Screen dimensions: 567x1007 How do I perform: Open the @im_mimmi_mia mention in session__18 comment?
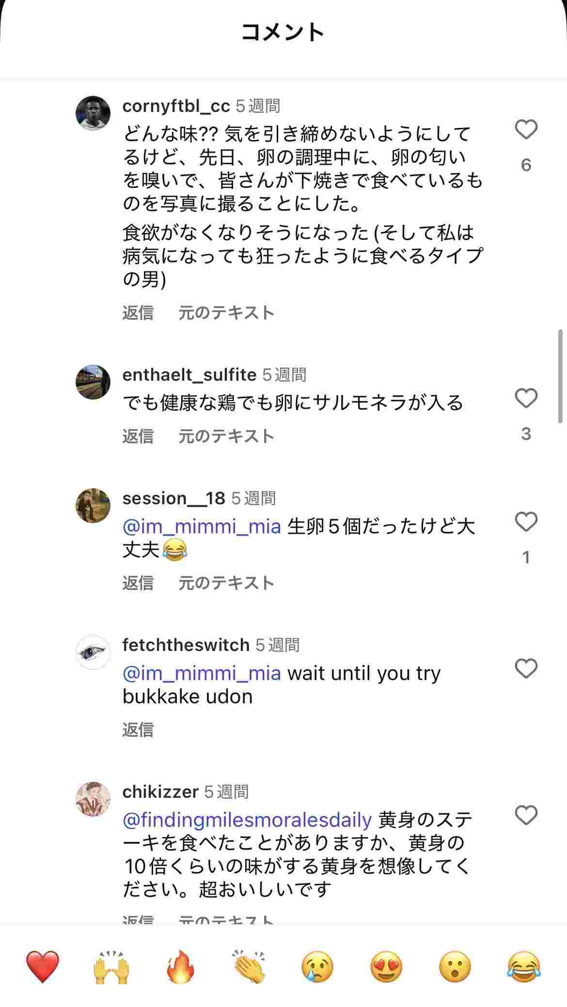[x=202, y=527]
